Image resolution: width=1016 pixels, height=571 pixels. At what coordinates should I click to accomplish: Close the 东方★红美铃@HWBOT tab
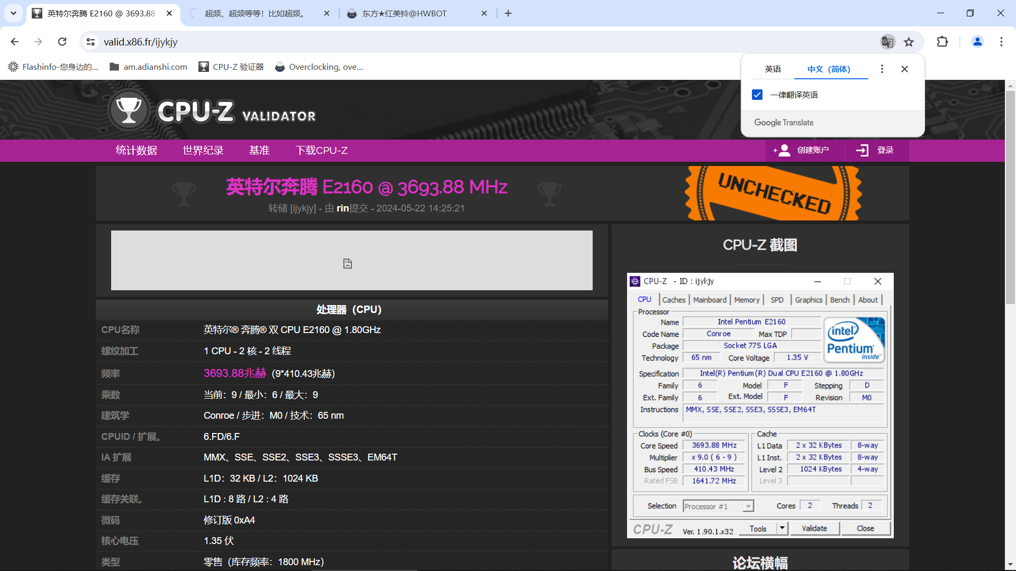click(484, 13)
